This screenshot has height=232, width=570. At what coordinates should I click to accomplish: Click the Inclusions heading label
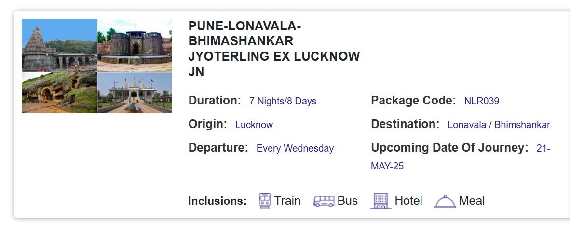217,201
